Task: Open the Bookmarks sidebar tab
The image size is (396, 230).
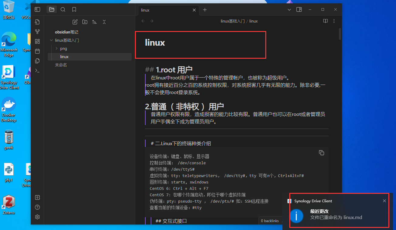Action: pyautogui.click(x=74, y=9)
